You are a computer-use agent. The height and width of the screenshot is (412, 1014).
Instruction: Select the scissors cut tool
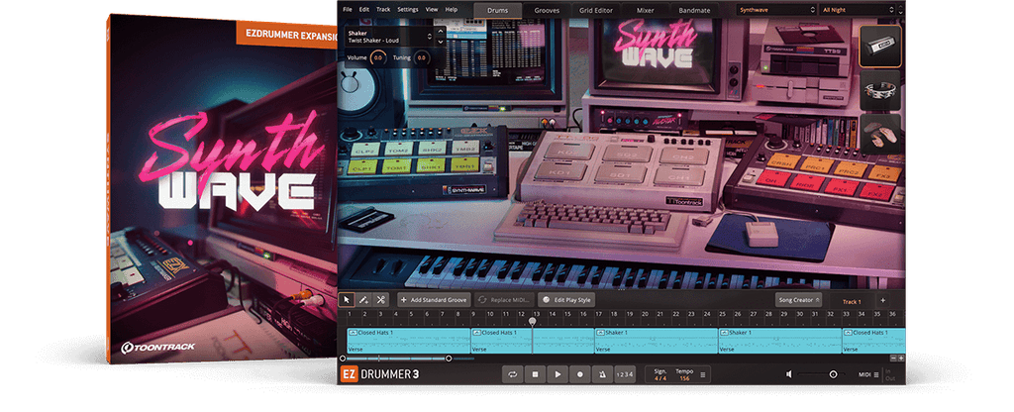click(381, 300)
